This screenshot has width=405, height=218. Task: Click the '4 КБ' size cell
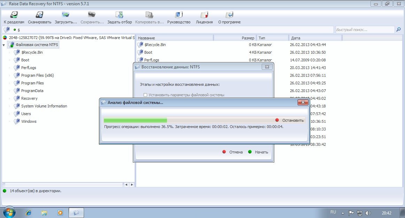pyautogui.click(x=253, y=52)
